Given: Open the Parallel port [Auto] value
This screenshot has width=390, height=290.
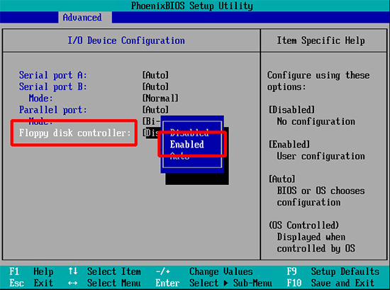Looking at the screenshot, I should point(155,110).
